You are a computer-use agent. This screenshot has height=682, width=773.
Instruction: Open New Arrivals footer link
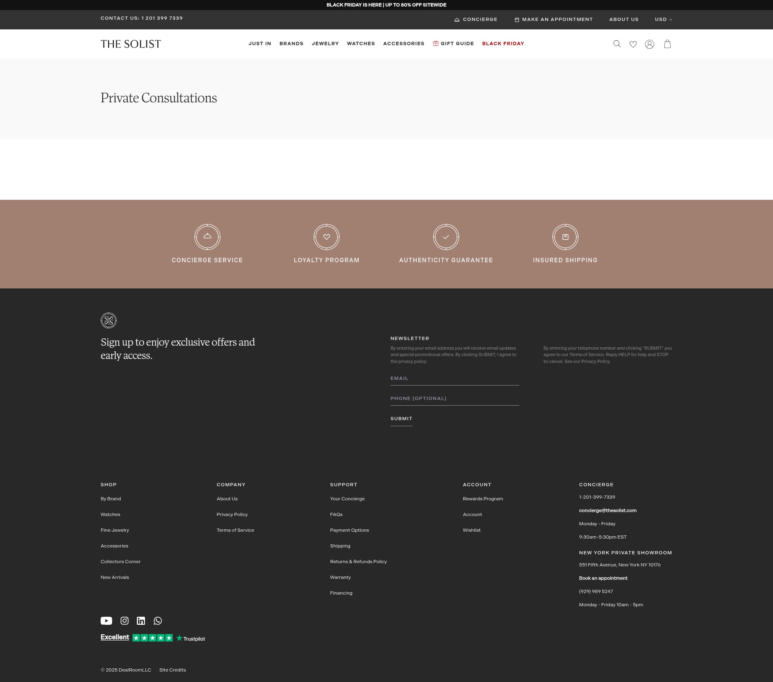115,577
